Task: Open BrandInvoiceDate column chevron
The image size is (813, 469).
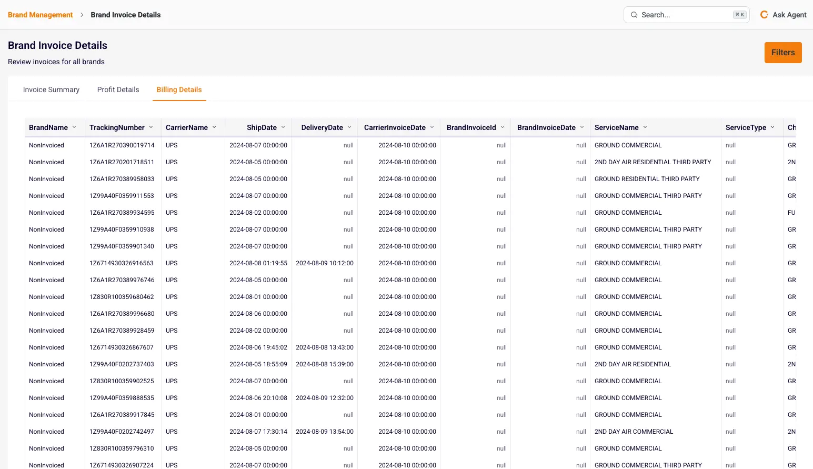Action: (582, 127)
